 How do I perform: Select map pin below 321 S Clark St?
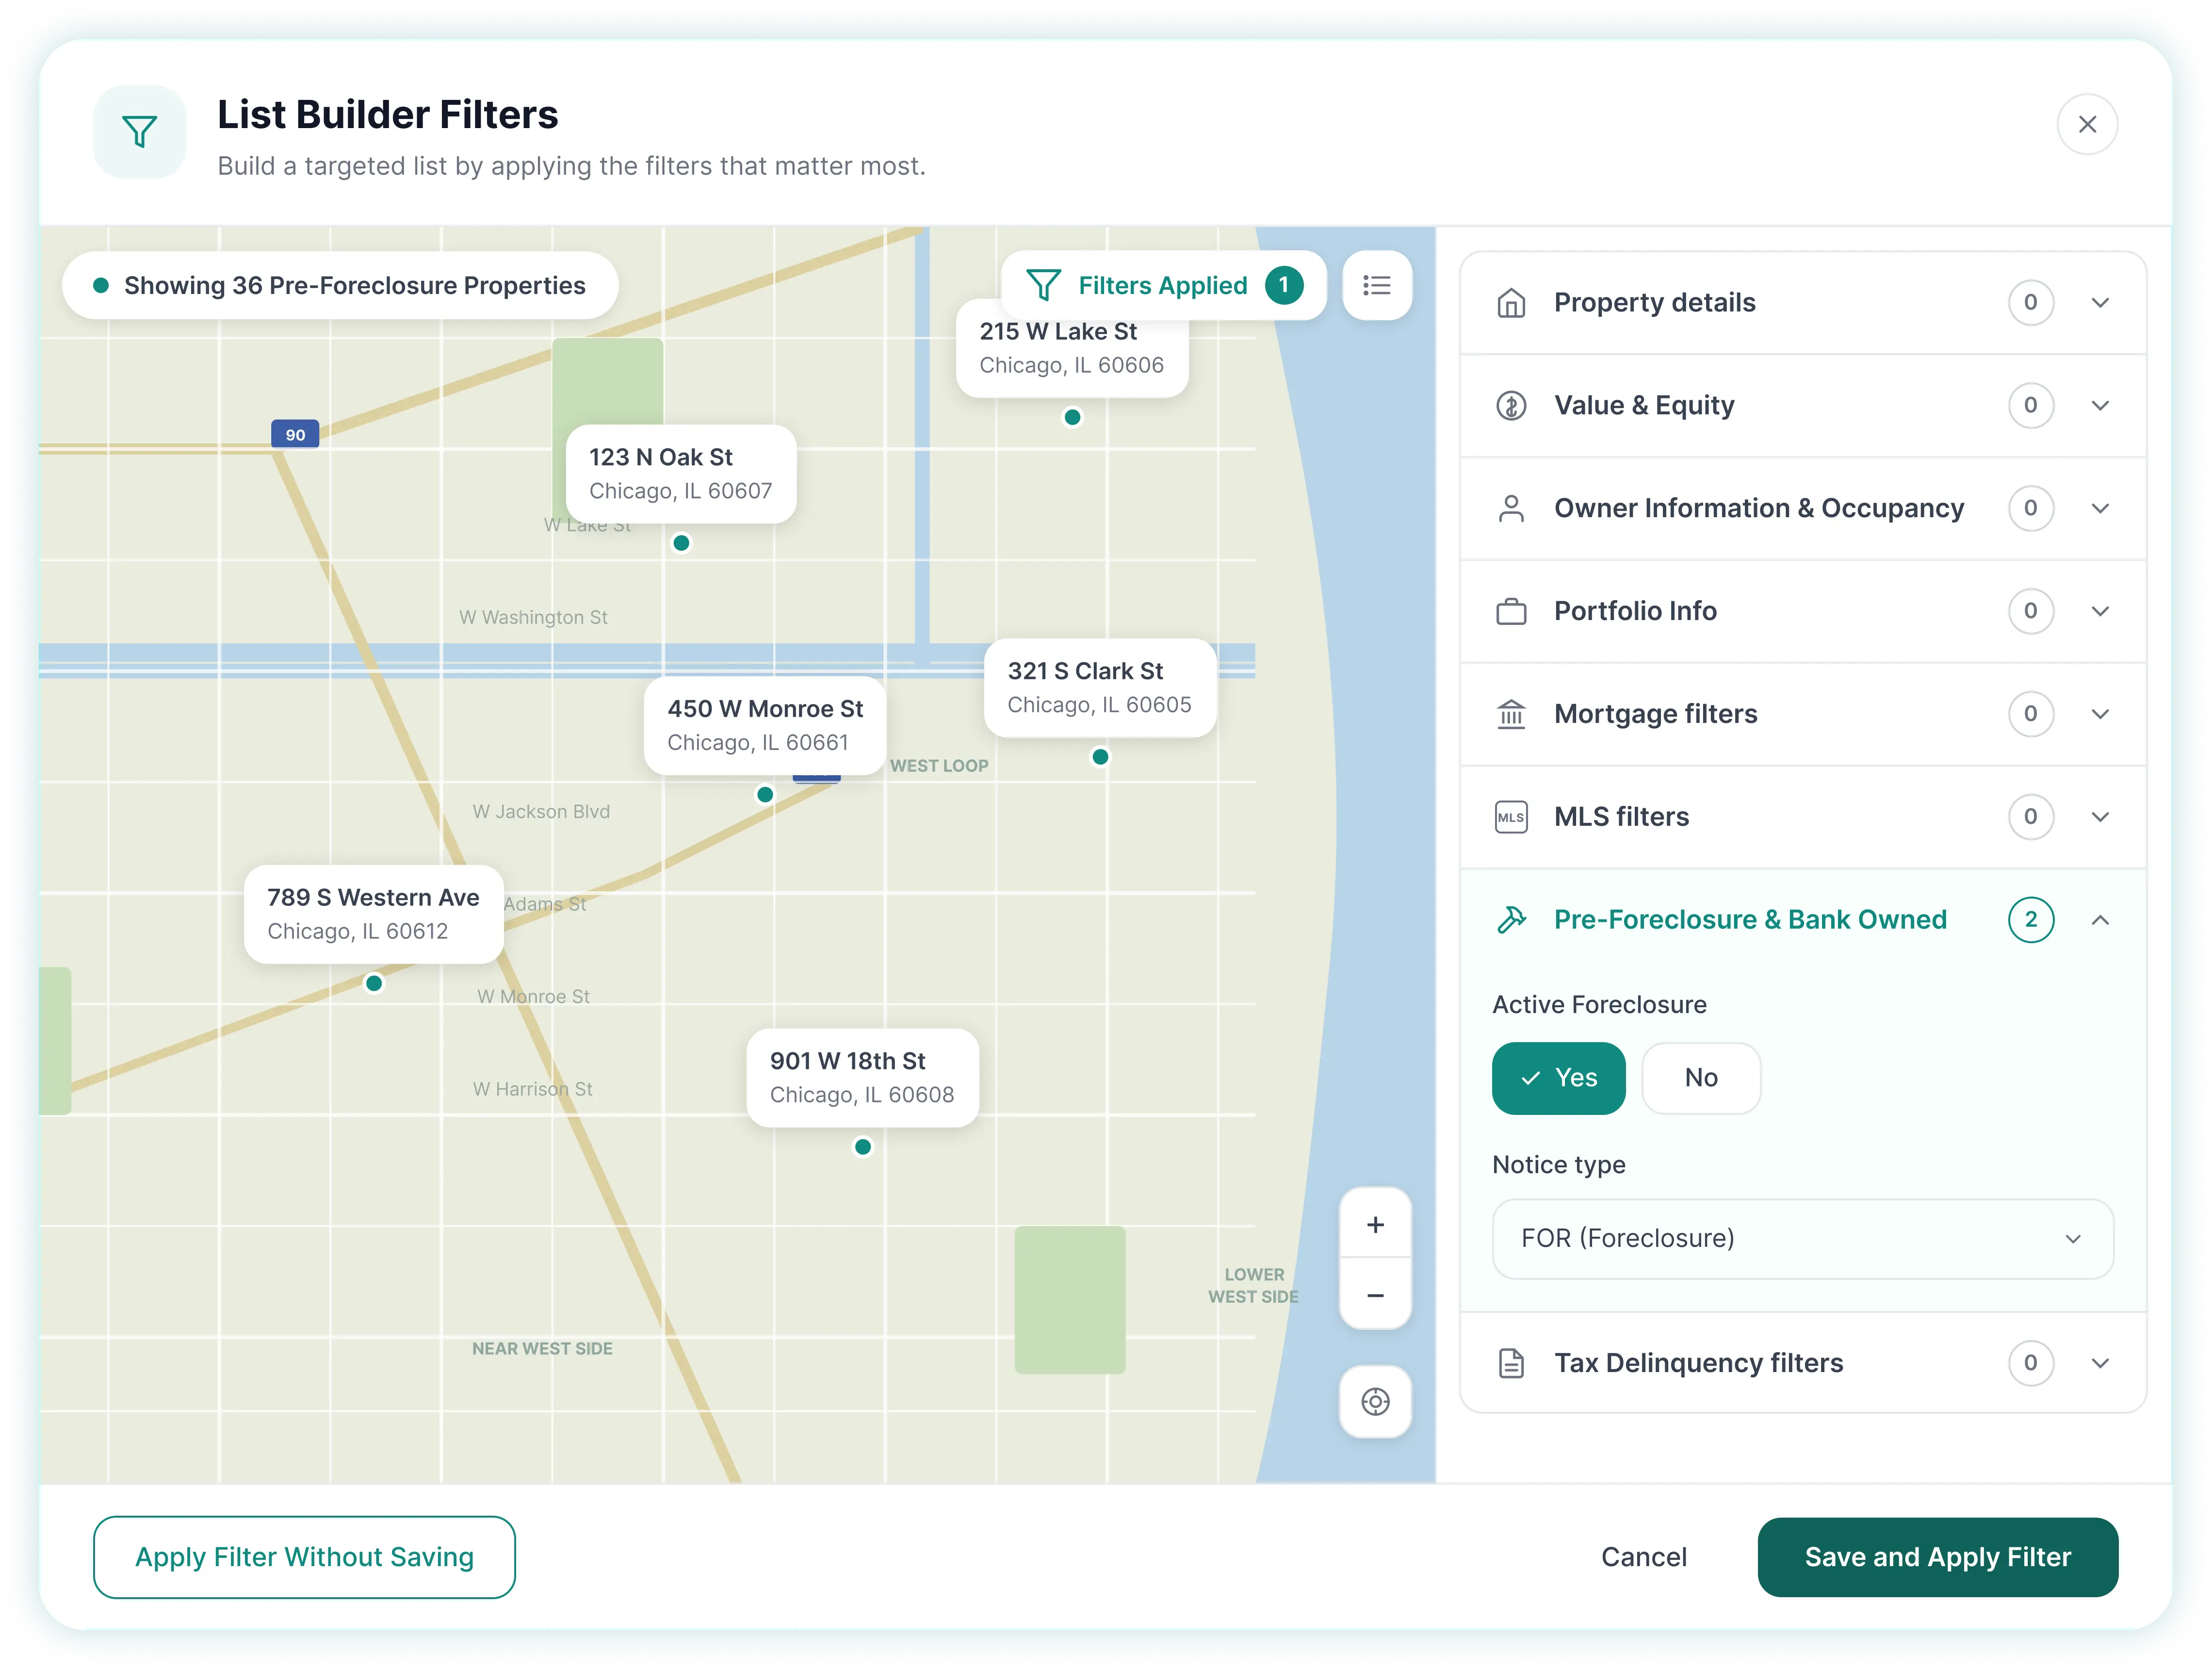[1100, 757]
